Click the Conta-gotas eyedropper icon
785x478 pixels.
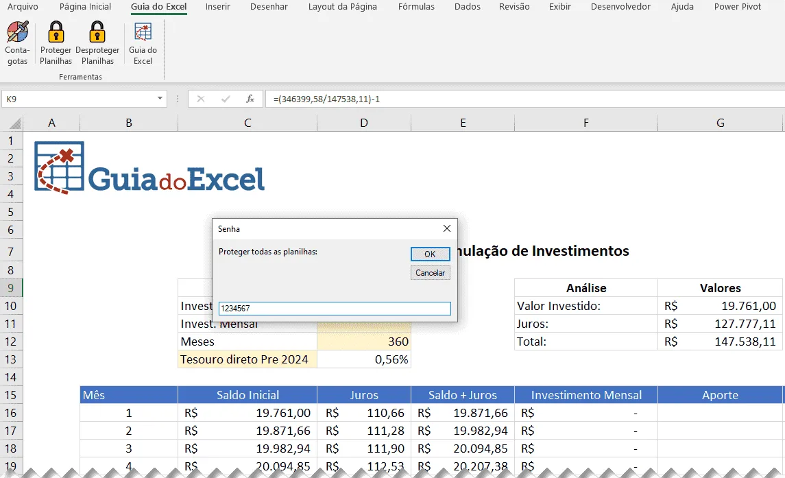point(18,32)
